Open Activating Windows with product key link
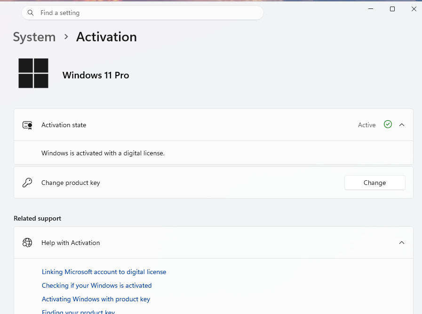This screenshot has width=422, height=314. [x=96, y=299]
